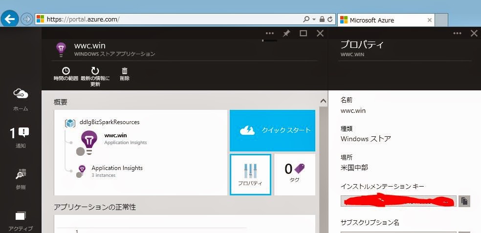Select Application Insights 3 instances item
The height and width of the screenshot is (233, 481).
tap(110, 171)
